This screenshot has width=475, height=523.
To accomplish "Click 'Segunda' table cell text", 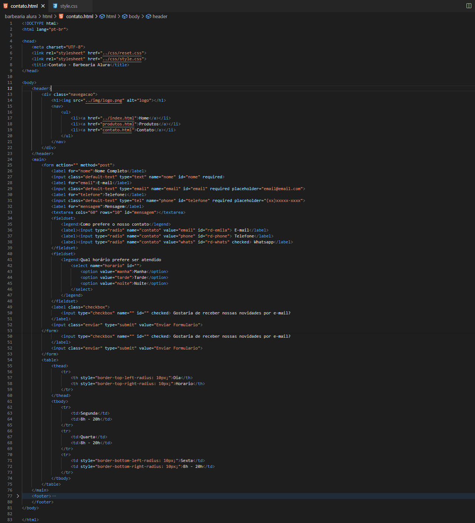I will click(89, 413).
